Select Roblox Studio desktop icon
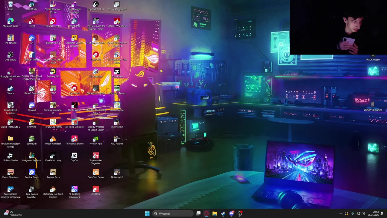The width and height of the screenshot is (387, 218). point(11,157)
